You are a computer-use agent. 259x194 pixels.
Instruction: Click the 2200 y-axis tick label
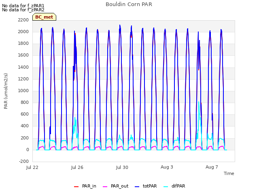(x=23, y=20)
